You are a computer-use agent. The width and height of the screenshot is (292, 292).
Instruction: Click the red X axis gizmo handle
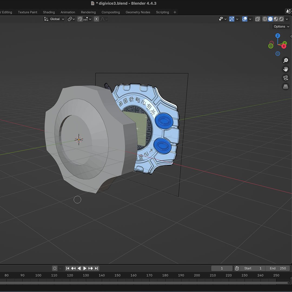point(284,46)
